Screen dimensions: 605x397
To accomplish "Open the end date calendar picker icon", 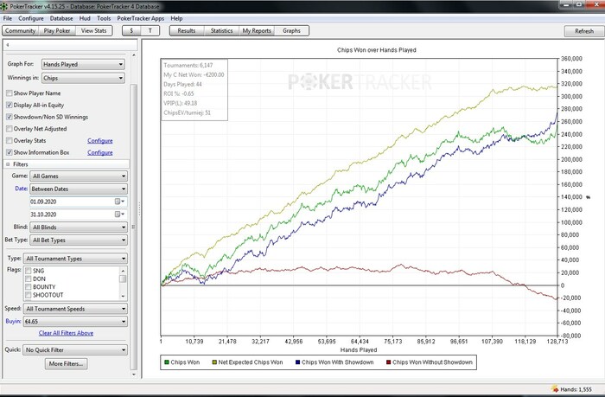I will point(118,215).
